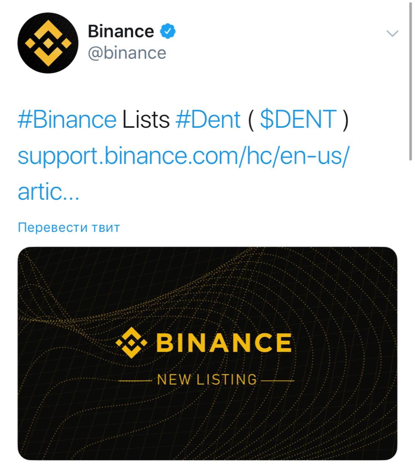Image resolution: width=415 pixels, height=470 pixels.
Task: Click the BINANCE wordmark in the card
Action: pos(224,343)
